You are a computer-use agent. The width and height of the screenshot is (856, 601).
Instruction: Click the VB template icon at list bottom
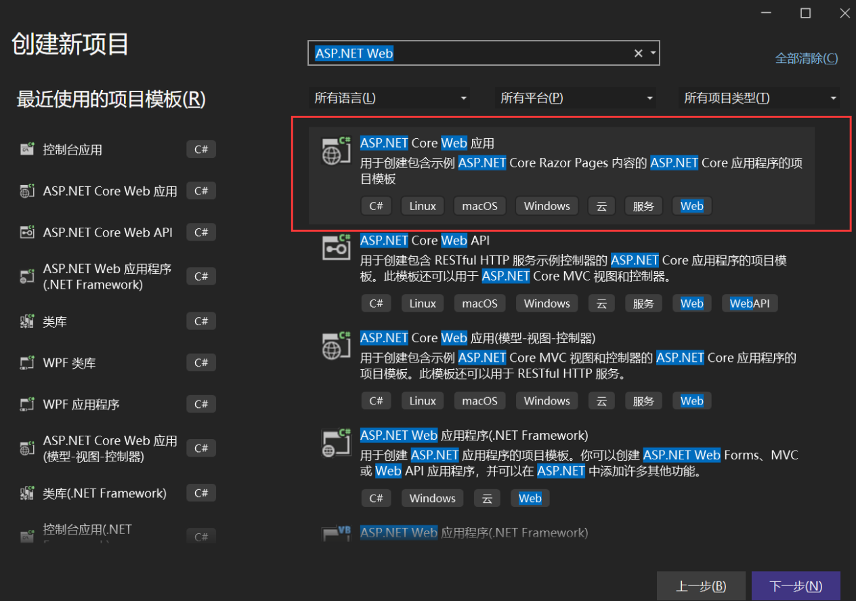(336, 532)
